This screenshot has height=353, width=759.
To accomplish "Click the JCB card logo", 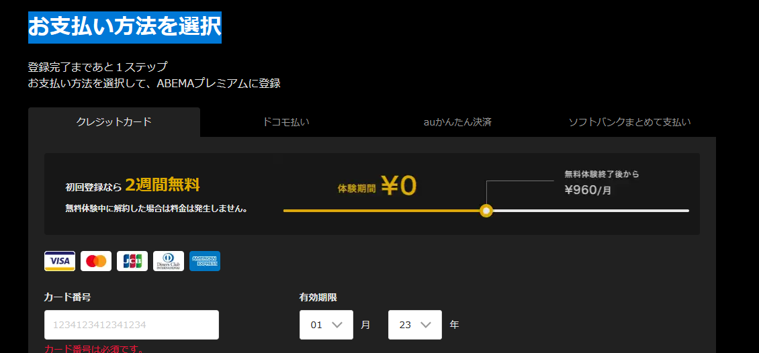I will (x=132, y=261).
